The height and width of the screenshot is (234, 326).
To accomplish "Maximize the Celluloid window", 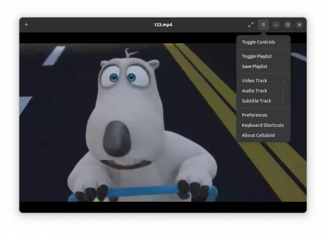I will click(x=288, y=25).
